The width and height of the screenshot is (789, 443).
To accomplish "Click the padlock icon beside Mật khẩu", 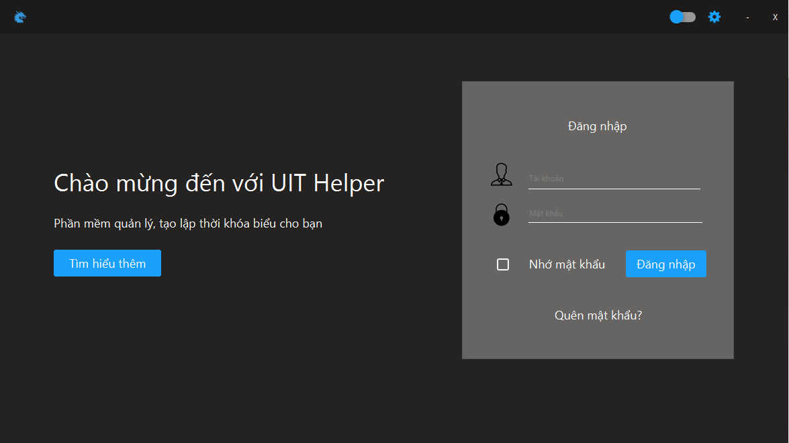I will [502, 213].
